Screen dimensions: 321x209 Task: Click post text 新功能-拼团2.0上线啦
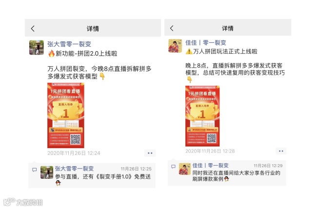click(x=82, y=54)
